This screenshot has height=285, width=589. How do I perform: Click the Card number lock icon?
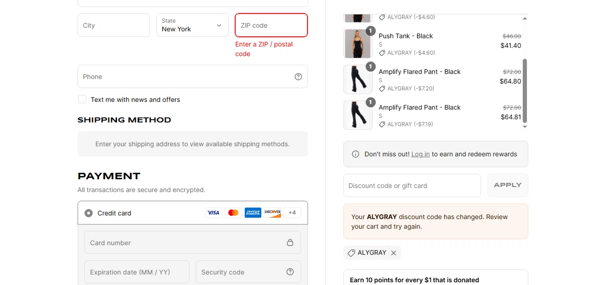[290, 242]
